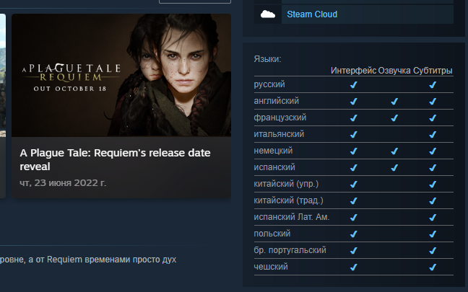Select the 'английский' language row label
468x292 pixels.
(x=276, y=101)
